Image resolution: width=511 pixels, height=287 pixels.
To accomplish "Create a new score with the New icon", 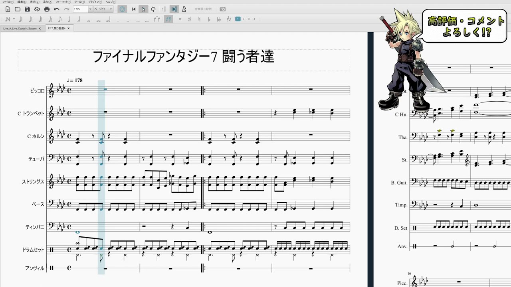I will coord(8,9).
